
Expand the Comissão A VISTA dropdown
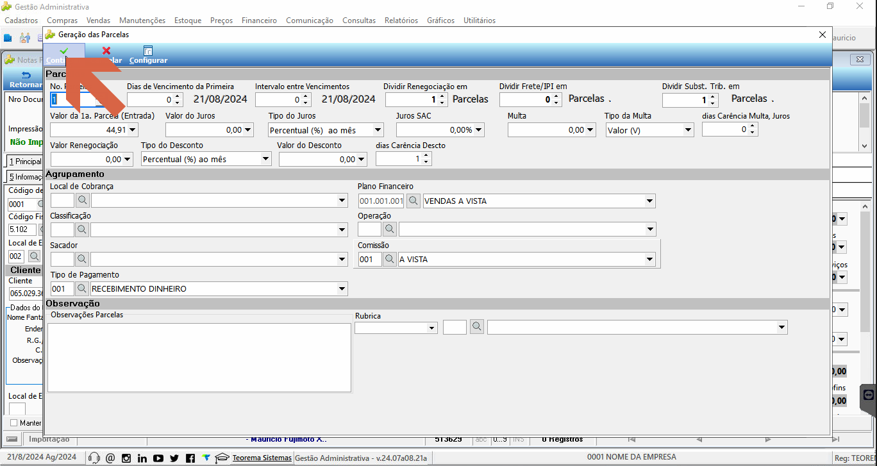[x=650, y=259]
